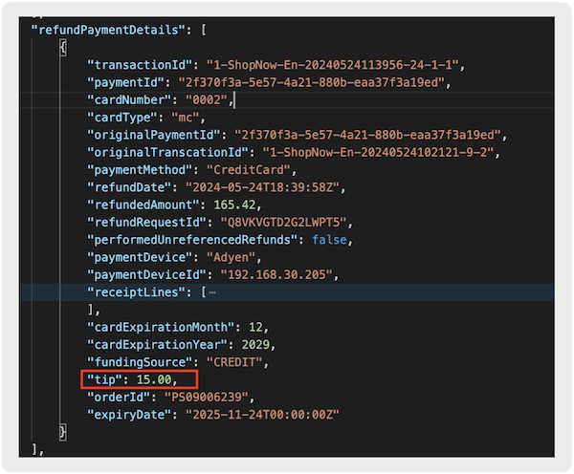Screen dimensions: 574x474
Task: Click the card number value "0002"
Action: point(207,100)
